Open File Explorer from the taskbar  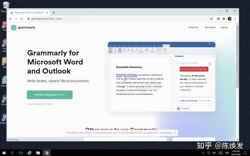point(38,152)
